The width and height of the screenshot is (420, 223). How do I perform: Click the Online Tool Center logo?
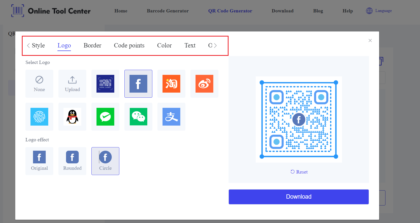pos(51,11)
